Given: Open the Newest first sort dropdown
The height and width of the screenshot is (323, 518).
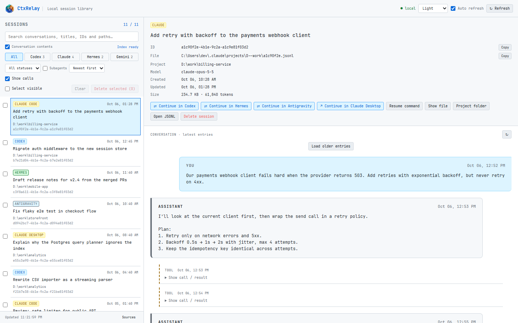Looking at the screenshot, I should 87,68.
